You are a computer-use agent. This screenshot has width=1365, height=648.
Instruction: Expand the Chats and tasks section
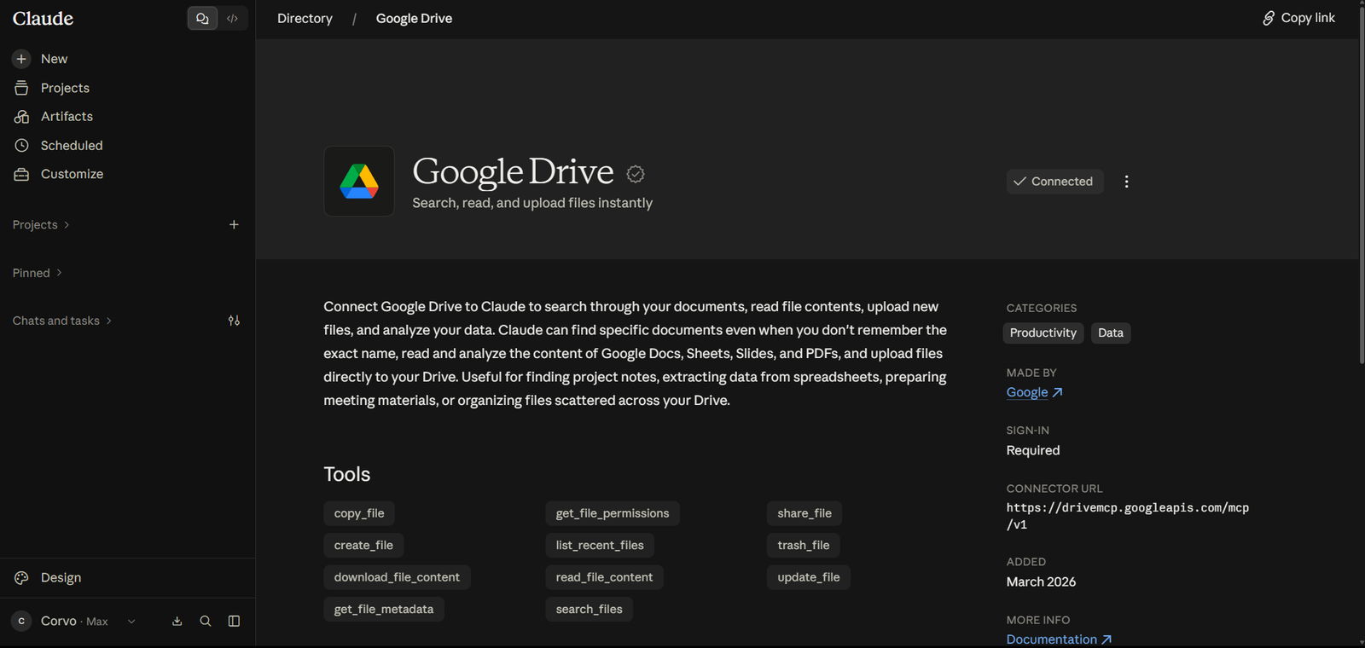click(62, 321)
